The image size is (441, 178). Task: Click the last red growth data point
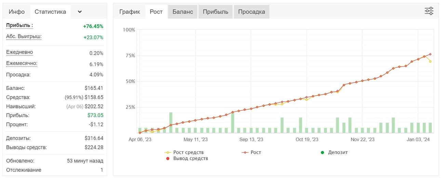(x=430, y=54)
